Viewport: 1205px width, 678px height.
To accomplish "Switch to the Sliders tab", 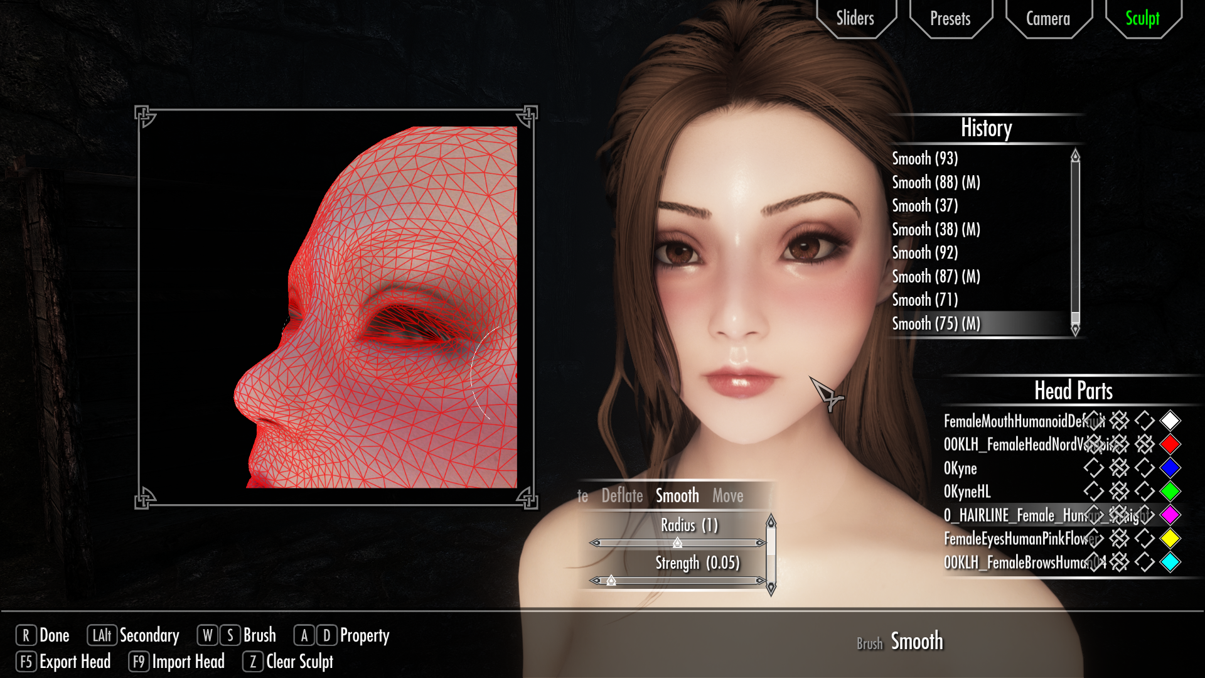I will [x=855, y=18].
